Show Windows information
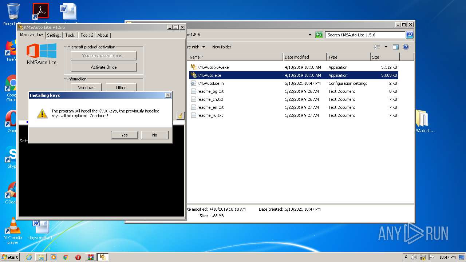The height and width of the screenshot is (262, 466). pos(86,88)
